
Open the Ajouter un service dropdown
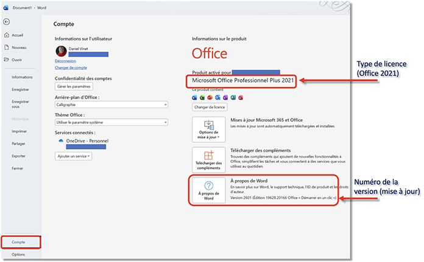click(x=73, y=156)
